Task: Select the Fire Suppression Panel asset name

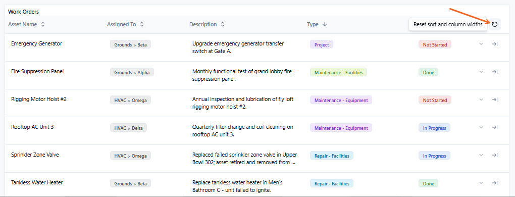Action: coord(37,71)
